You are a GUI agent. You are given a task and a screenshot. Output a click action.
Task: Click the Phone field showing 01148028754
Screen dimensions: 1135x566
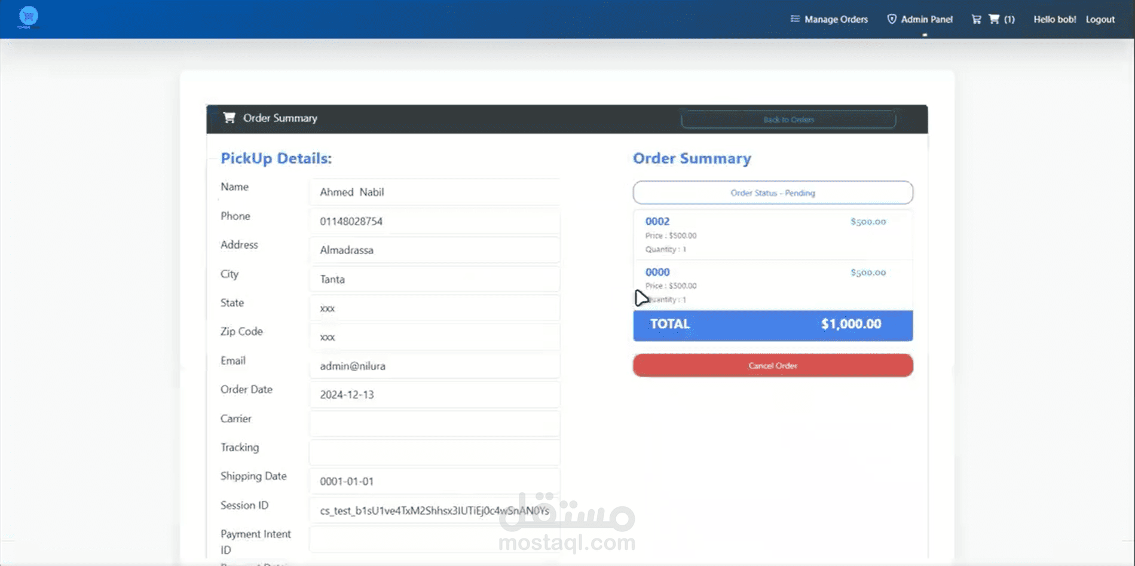pos(435,221)
